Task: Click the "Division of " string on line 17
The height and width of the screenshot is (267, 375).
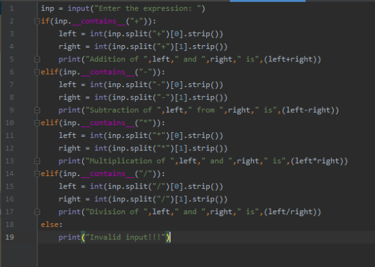Action: click(x=116, y=212)
